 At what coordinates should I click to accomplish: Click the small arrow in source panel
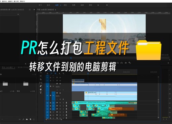pos(18,14)
